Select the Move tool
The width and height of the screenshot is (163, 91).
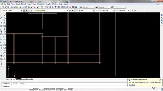point(5,29)
